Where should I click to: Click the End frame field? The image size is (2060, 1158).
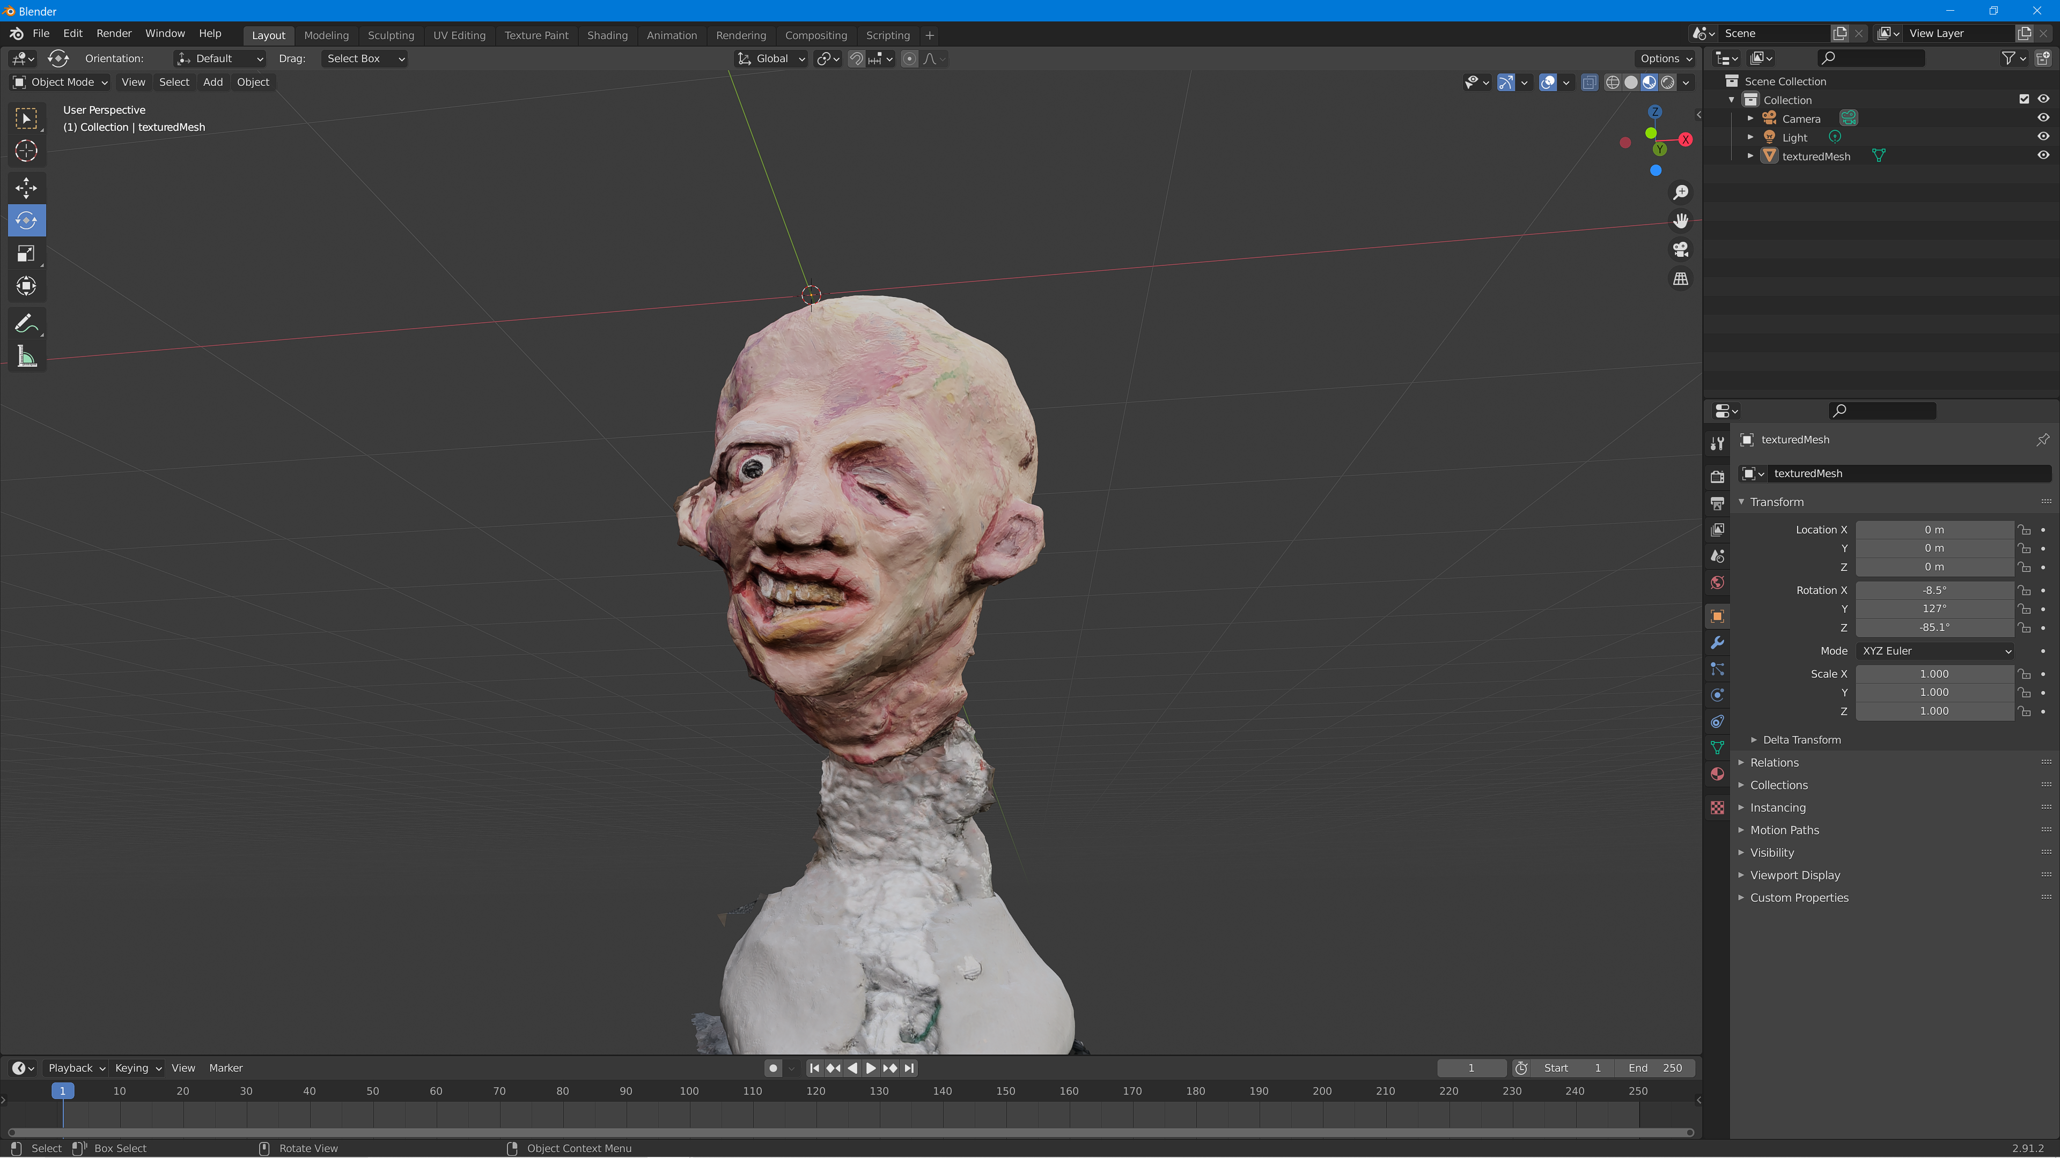tap(1654, 1068)
